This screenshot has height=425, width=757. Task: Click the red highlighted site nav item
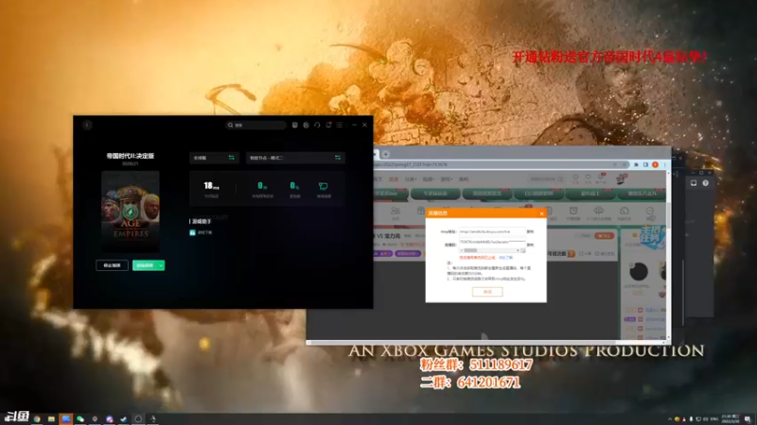pyautogui.click(x=394, y=179)
